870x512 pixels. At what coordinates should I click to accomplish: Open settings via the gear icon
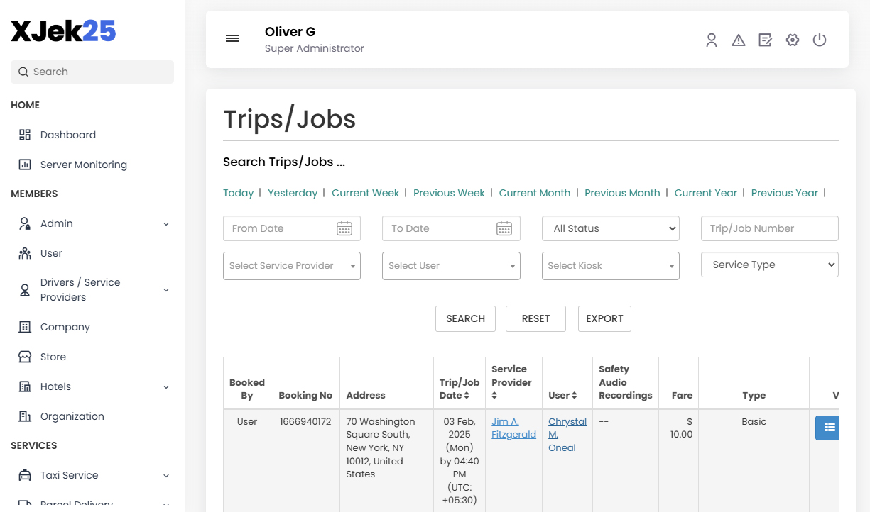click(793, 40)
